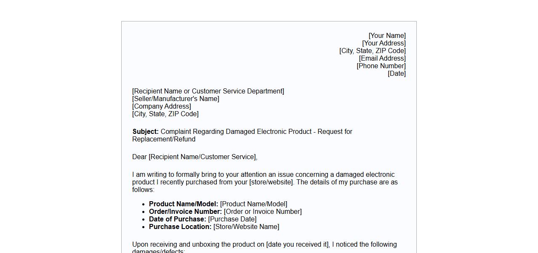Click the [Product Name/Model] bracketed value
The width and height of the screenshot is (538, 253).
tap(253, 204)
